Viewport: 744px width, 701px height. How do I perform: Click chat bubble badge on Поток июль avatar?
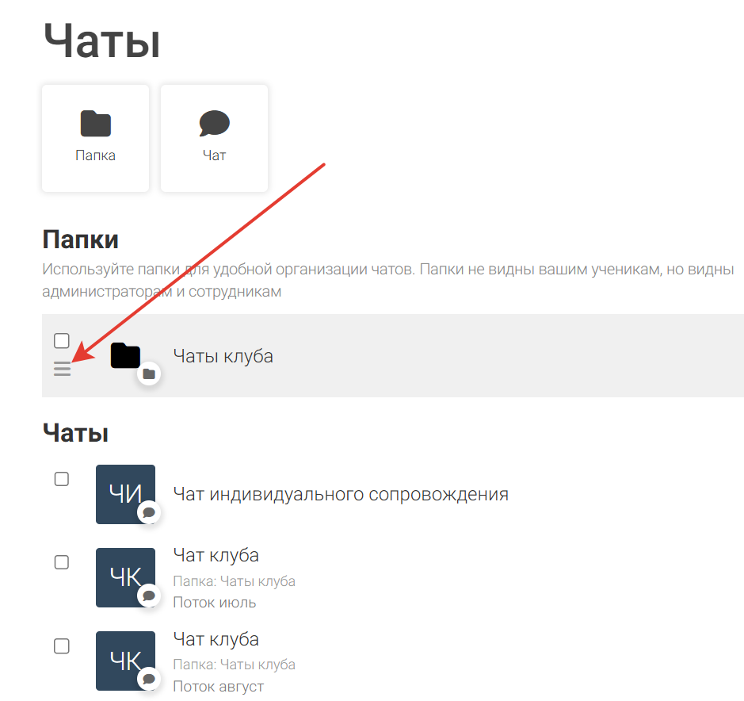[x=149, y=596]
